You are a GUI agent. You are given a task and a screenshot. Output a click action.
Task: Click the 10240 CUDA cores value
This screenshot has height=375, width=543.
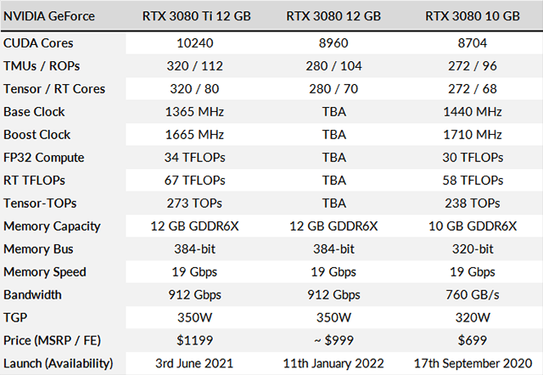[x=192, y=42]
